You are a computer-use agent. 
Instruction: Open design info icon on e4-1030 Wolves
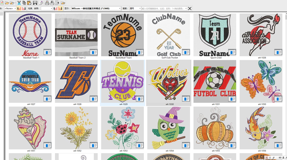(186, 99)
